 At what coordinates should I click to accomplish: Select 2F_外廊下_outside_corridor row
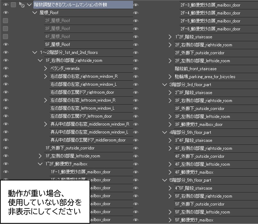(216, 53)
